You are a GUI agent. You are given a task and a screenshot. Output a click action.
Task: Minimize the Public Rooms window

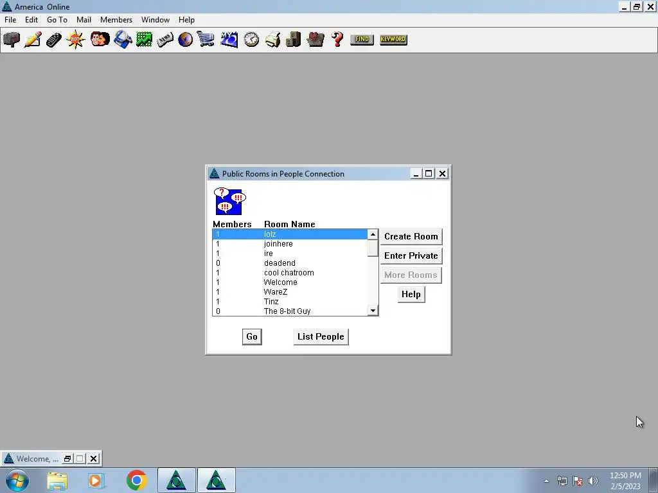[416, 173]
